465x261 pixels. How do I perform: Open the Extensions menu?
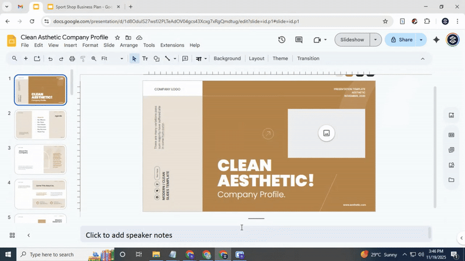[x=172, y=45]
